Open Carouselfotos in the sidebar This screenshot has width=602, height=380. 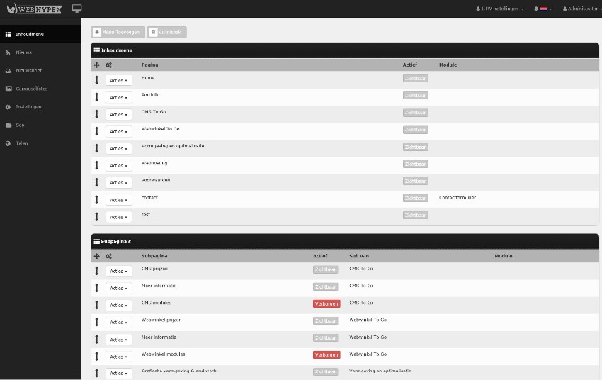tap(40, 89)
